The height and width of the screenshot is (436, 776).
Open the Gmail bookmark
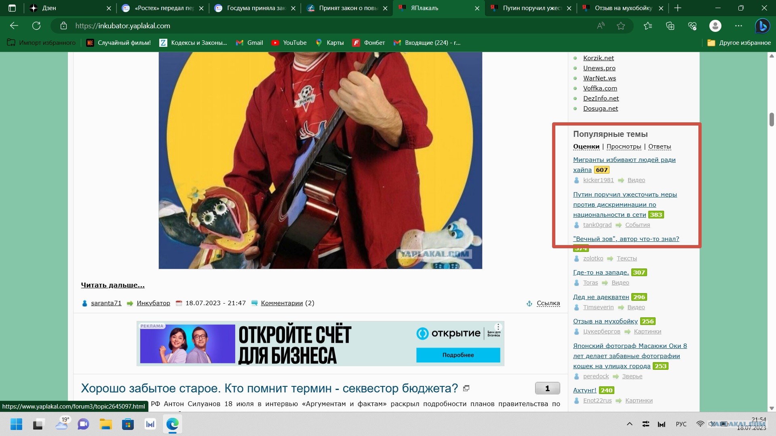[x=249, y=43]
